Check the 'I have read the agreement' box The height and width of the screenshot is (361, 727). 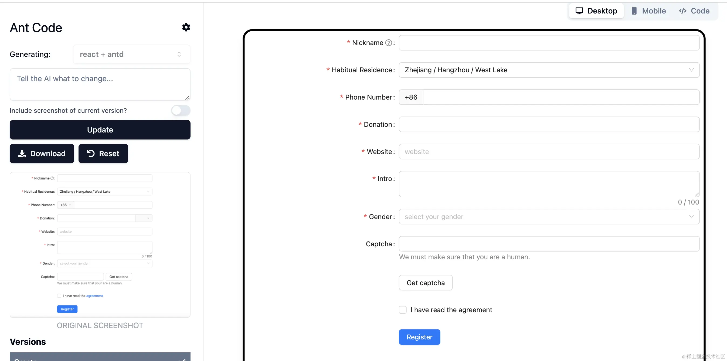(403, 310)
